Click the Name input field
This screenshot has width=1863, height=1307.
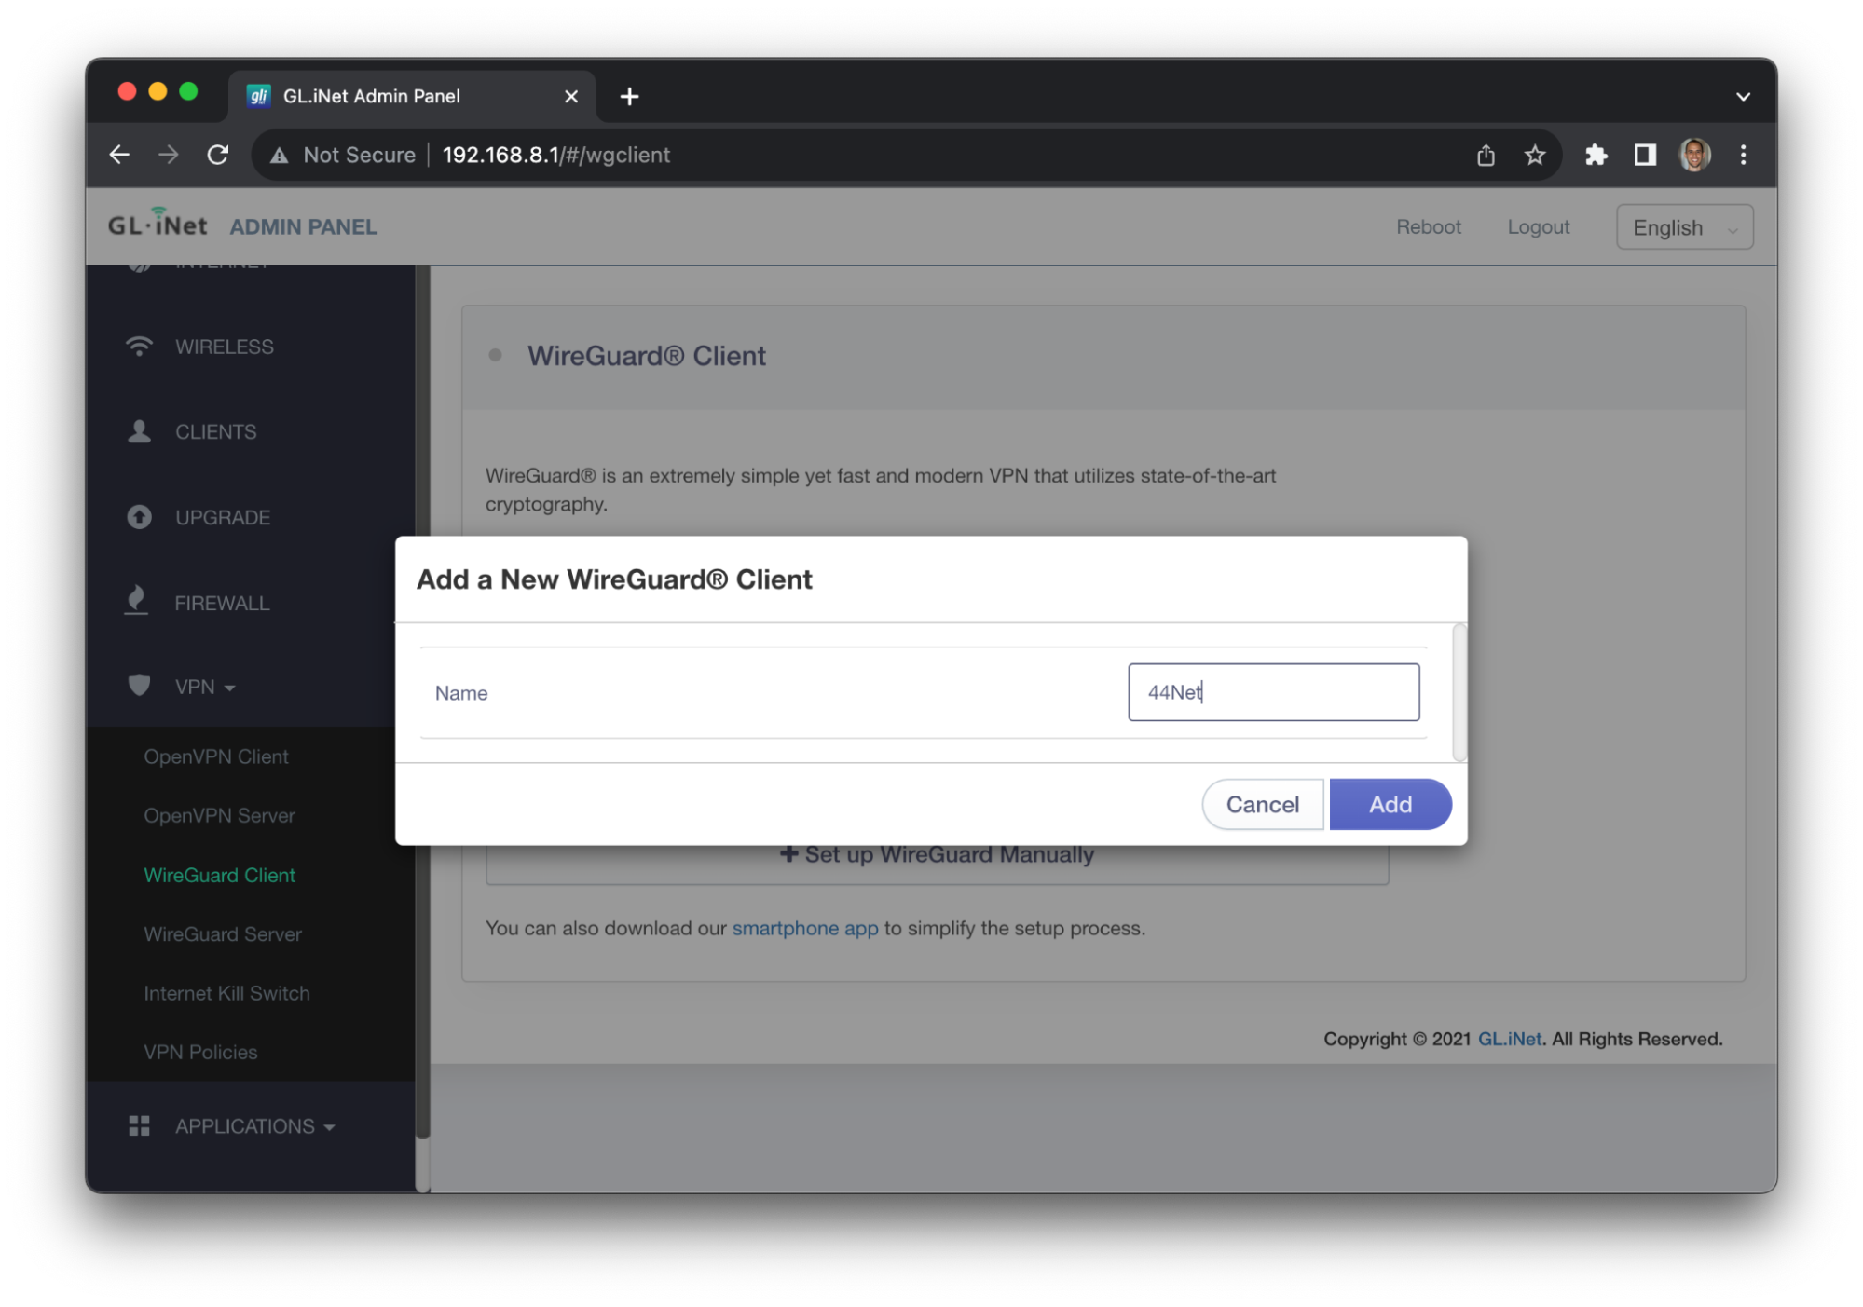[1272, 692]
